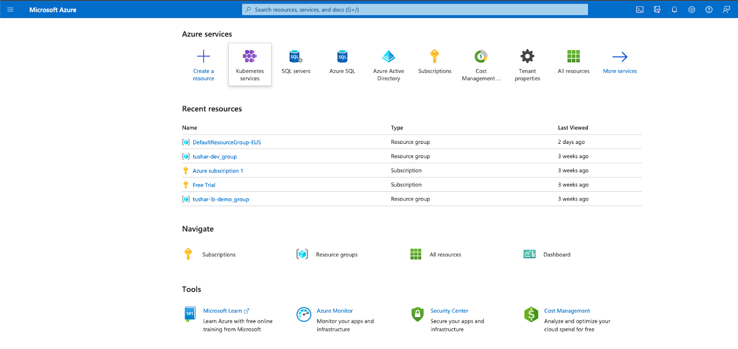Open SQL servers service
This screenshot has width=738, height=349.
click(x=296, y=62)
